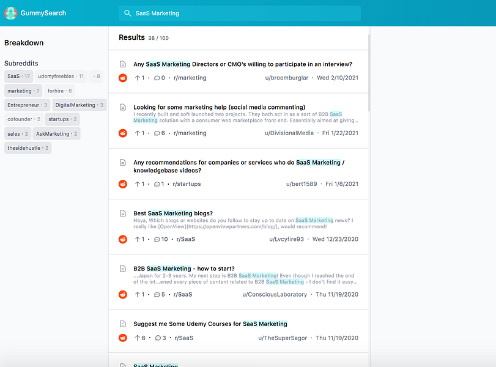Viewport: 496px width, 367px height.
Task: Click document icon beside 'Suggest me Some Udemy Courses'
Action: click(x=123, y=324)
